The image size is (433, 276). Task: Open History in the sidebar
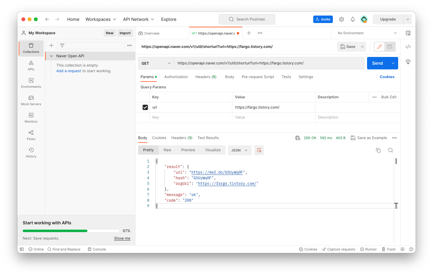pyautogui.click(x=31, y=153)
